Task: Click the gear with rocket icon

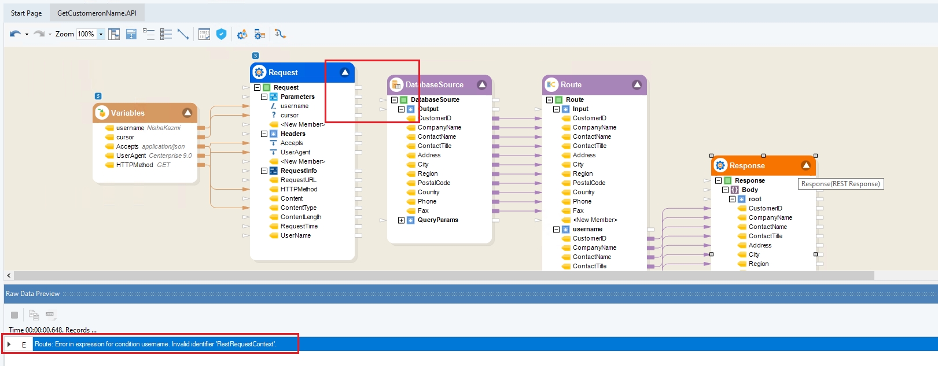Action: [x=242, y=34]
